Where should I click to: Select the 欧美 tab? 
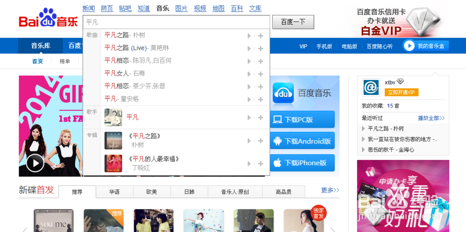(x=152, y=192)
